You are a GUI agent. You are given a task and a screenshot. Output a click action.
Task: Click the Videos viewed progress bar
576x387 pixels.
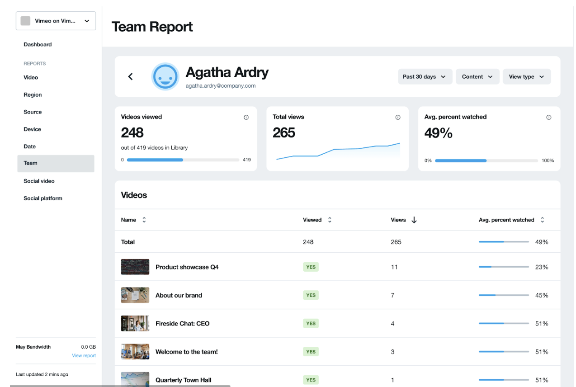click(x=183, y=160)
